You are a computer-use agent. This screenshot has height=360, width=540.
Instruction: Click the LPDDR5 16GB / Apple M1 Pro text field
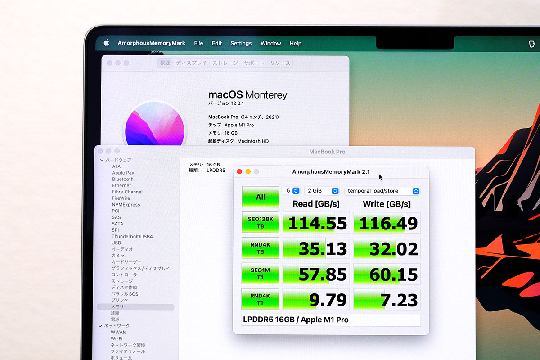pyautogui.click(x=331, y=320)
